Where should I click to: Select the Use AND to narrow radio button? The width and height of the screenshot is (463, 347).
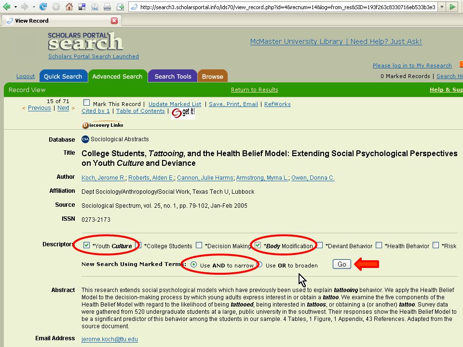(194, 265)
